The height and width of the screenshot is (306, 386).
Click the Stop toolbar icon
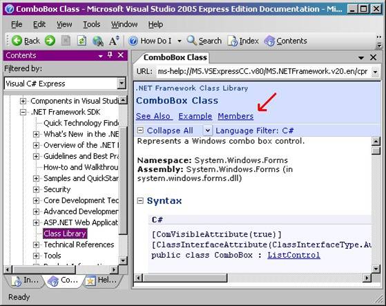point(66,41)
